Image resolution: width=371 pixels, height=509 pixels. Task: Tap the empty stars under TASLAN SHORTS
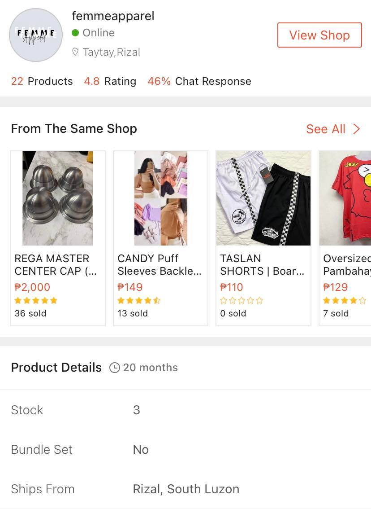pyautogui.click(x=242, y=300)
